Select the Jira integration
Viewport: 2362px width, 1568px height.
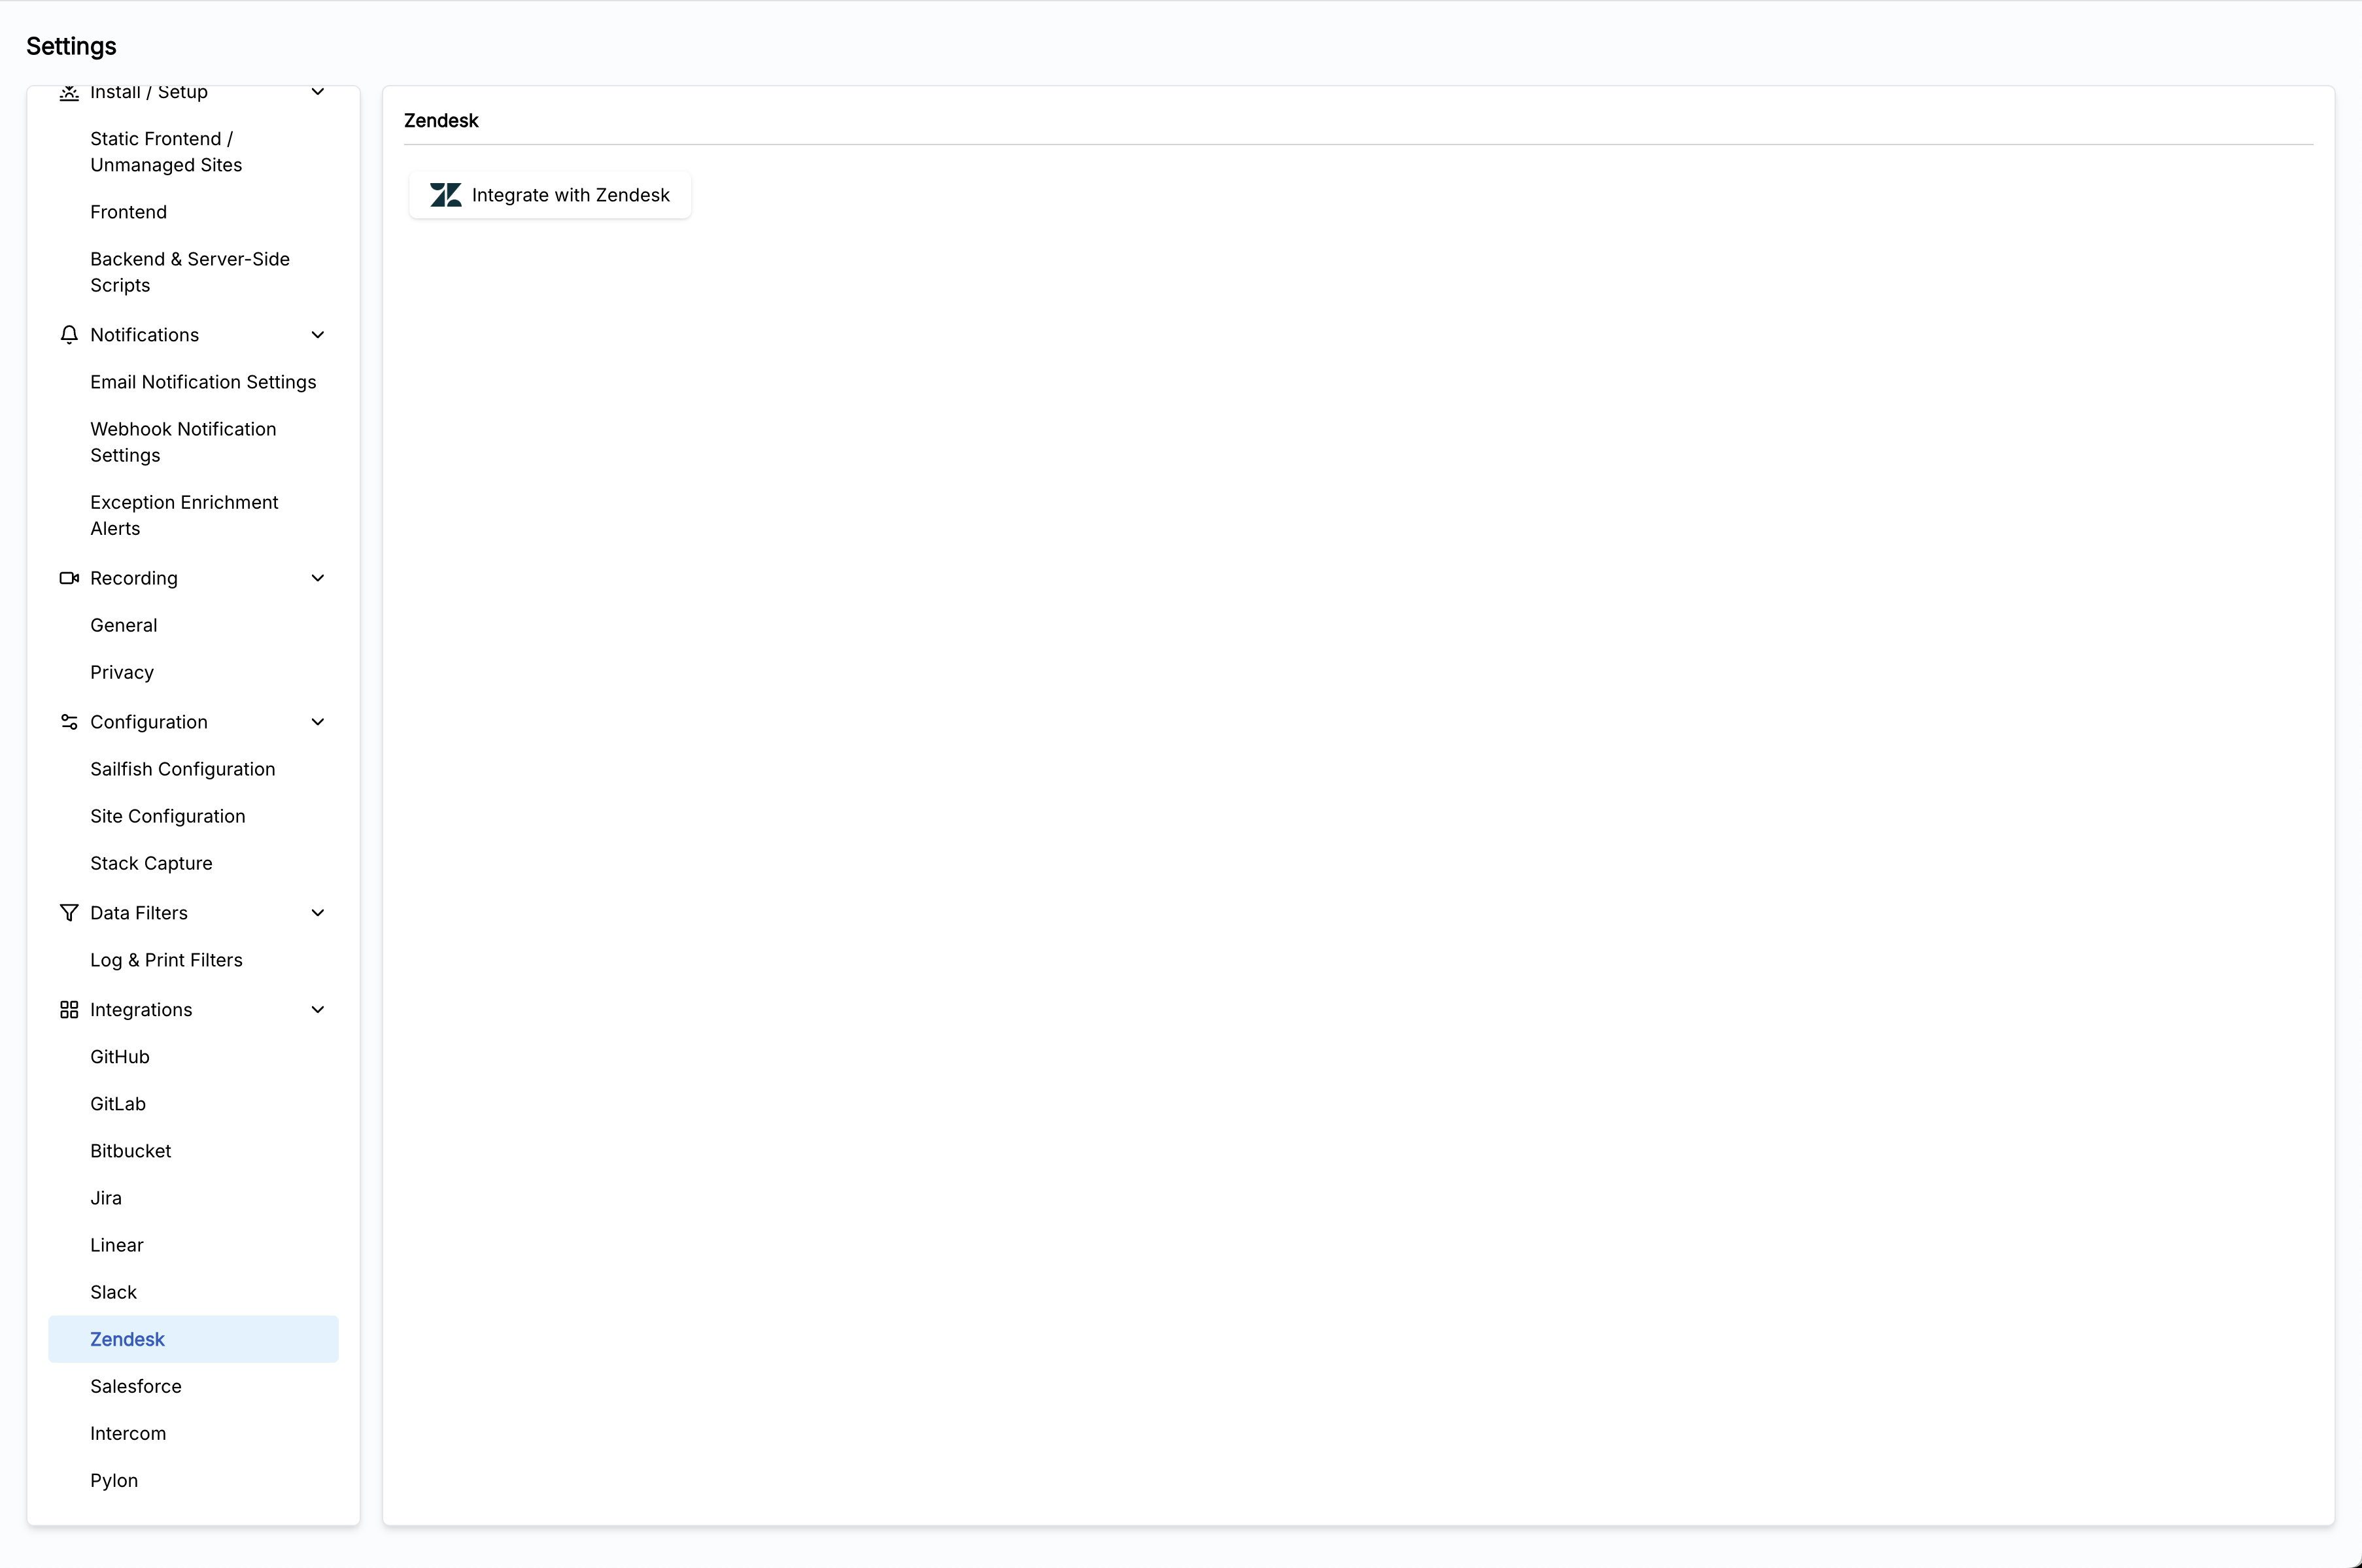coord(193,1198)
